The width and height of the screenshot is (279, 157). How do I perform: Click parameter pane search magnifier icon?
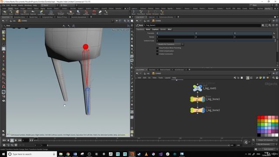(x=270, y=25)
